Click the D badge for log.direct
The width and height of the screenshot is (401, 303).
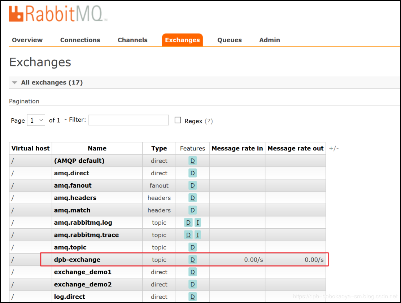click(x=193, y=297)
